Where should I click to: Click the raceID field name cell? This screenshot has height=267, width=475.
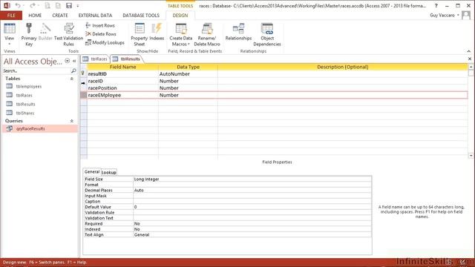click(122, 81)
